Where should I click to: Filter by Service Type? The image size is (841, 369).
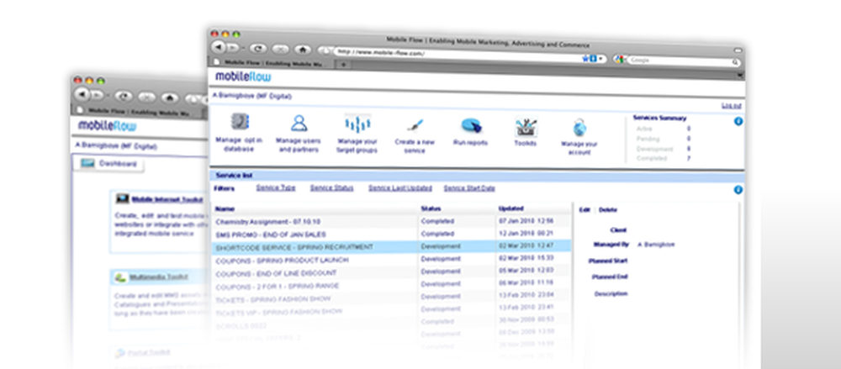[276, 187]
